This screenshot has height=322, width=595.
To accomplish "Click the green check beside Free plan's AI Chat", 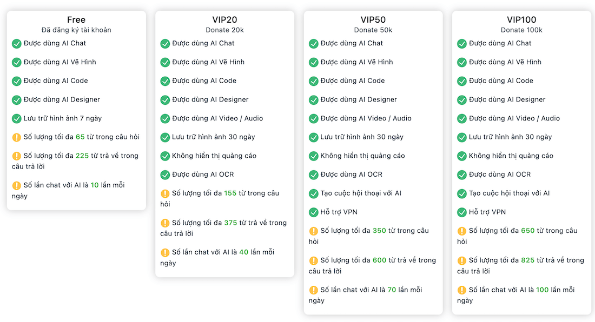I will click(x=17, y=44).
